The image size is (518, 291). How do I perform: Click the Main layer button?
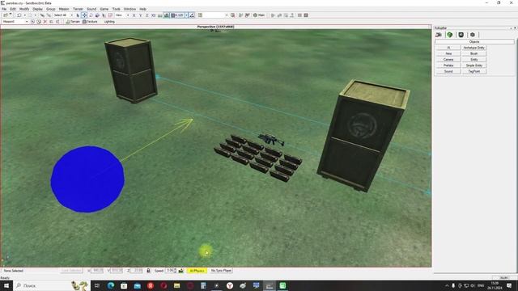click(259, 15)
